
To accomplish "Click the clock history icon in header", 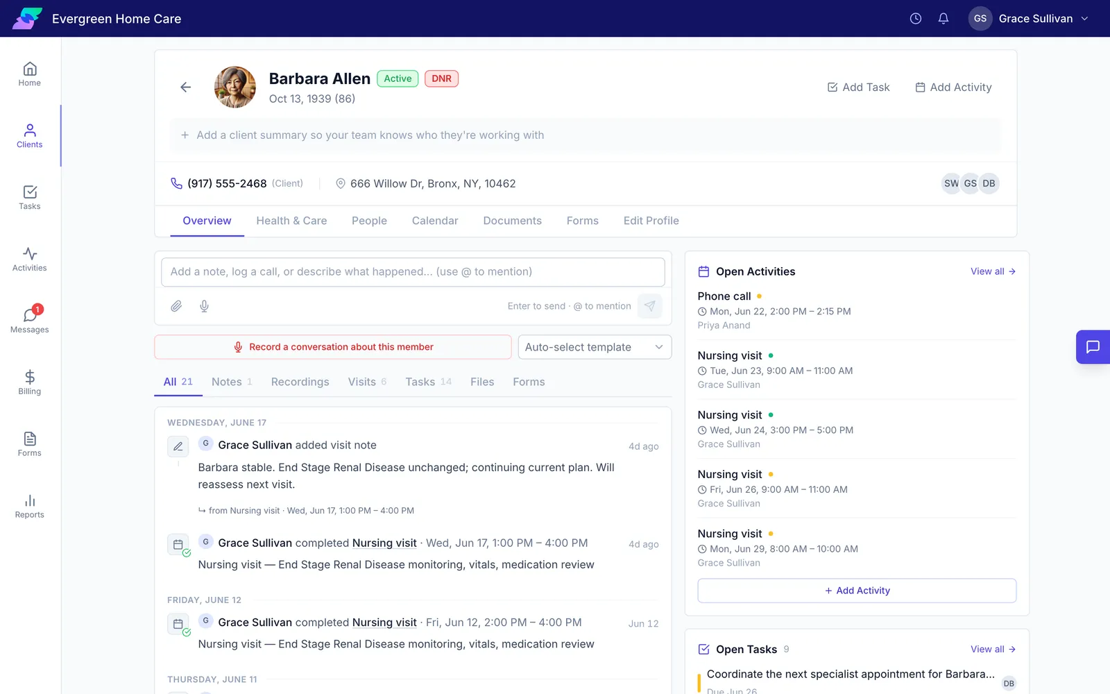I will pyautogui.click(x=916, y=19).
